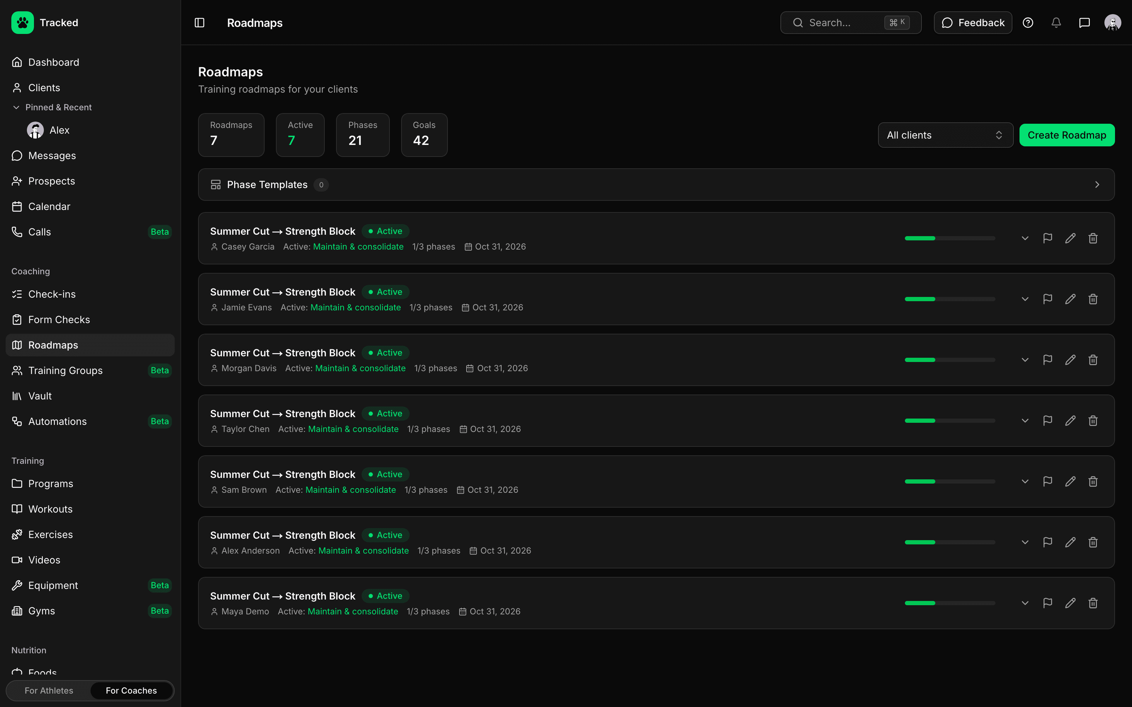
Task: Delete Taylor Chen's roadmap
Action: pos(1093,421)
